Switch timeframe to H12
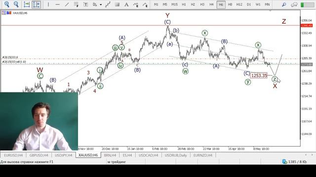 (x=239, y=4)
